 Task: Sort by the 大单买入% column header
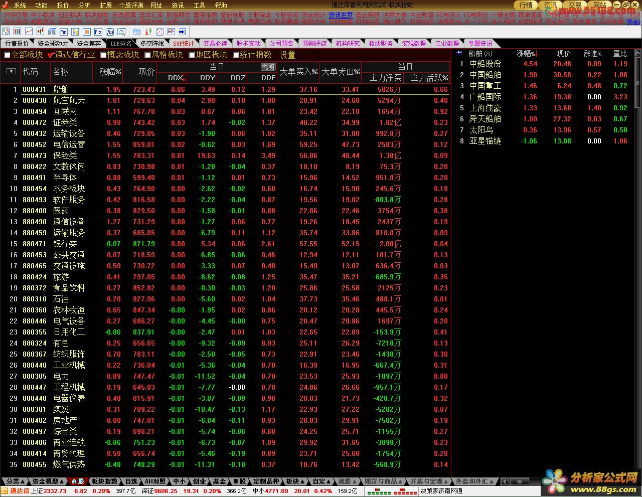click(298, 72)
